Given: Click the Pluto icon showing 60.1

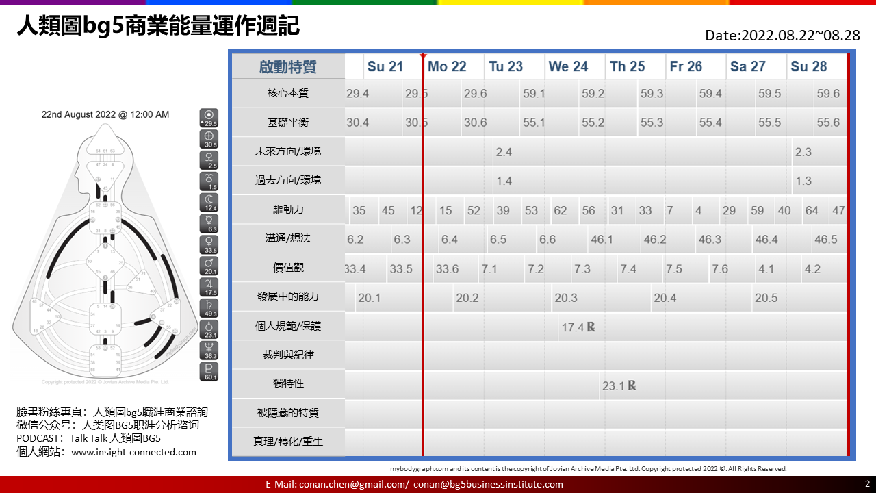Looking at the screenshot, I should 209,372.
